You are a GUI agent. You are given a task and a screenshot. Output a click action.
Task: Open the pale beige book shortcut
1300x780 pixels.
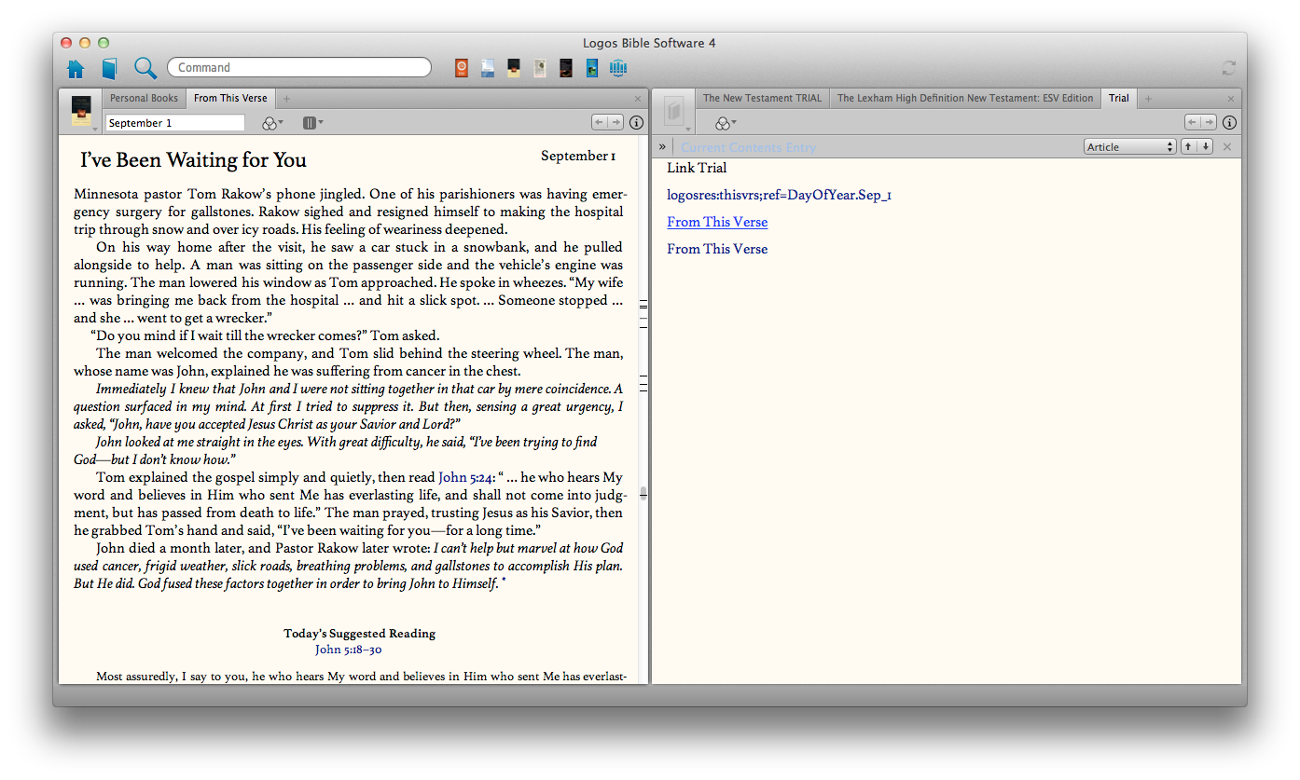(540, 68)
